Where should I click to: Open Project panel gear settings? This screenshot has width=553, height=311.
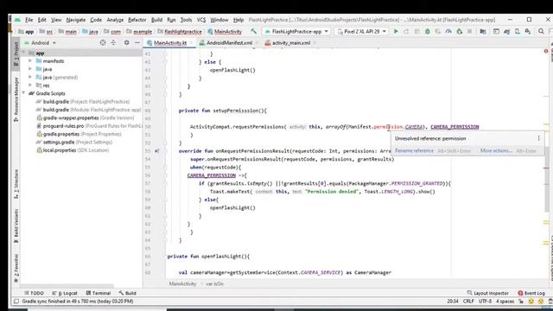[126, 42]
